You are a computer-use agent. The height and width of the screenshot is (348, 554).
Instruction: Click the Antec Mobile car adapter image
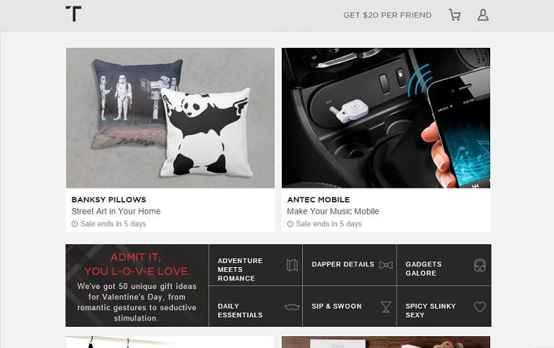(x=386, y=118)
